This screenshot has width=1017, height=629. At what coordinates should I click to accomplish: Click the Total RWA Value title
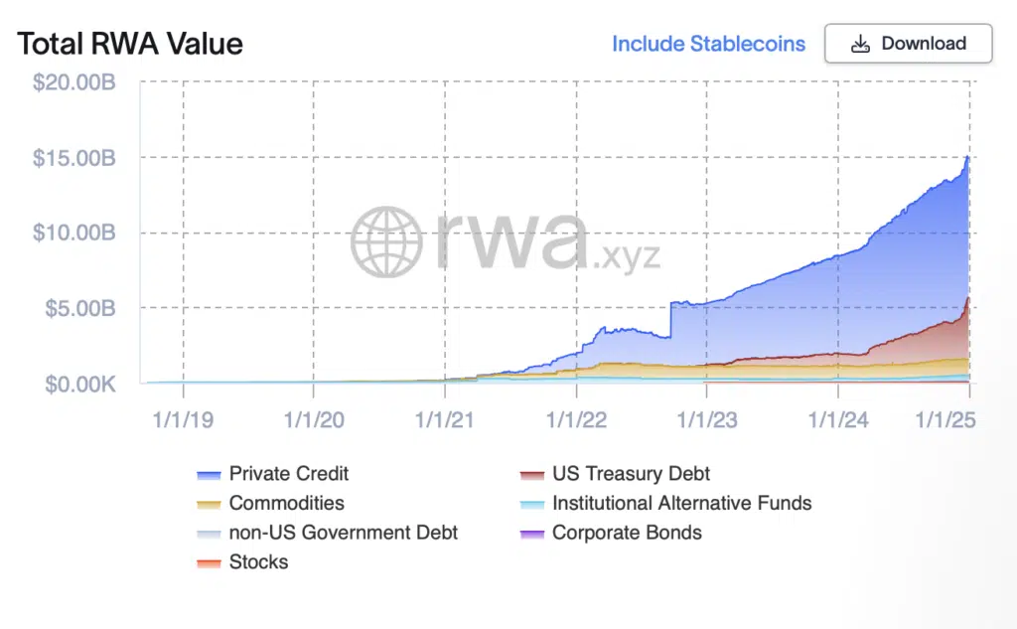pos(130,44)
